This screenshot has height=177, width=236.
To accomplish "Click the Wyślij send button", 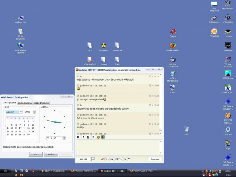I will click(83, 159).
